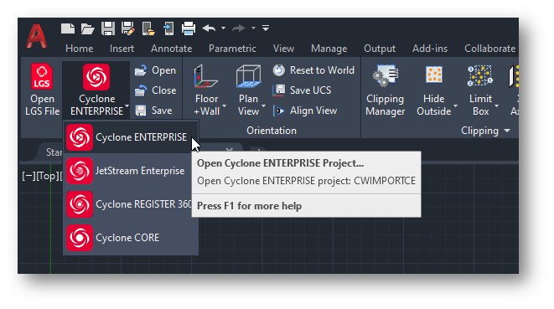
Task: Expand the Plan View dropdown arrow
Action: [x=263, y=106]
